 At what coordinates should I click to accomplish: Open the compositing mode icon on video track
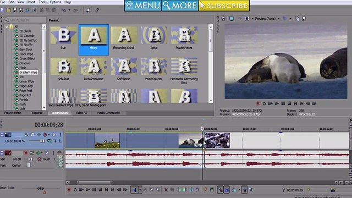click(x=49, y=141)
